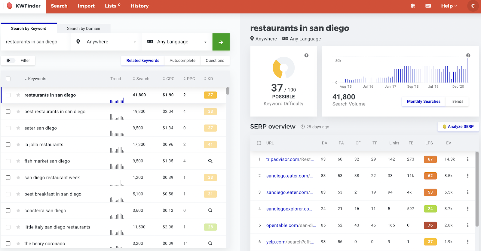Open more options for sandiegoexplorer result
Screen dimensions: 481x251
click(x=467, y=209)
